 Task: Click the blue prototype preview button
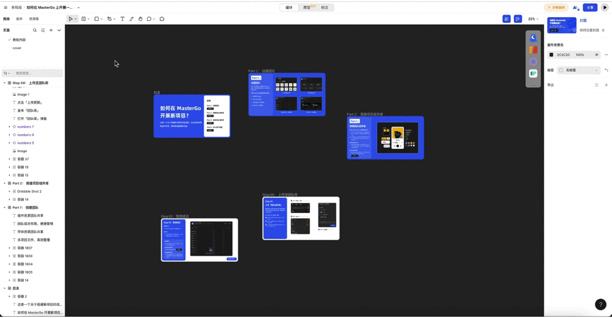pos(518,18)
